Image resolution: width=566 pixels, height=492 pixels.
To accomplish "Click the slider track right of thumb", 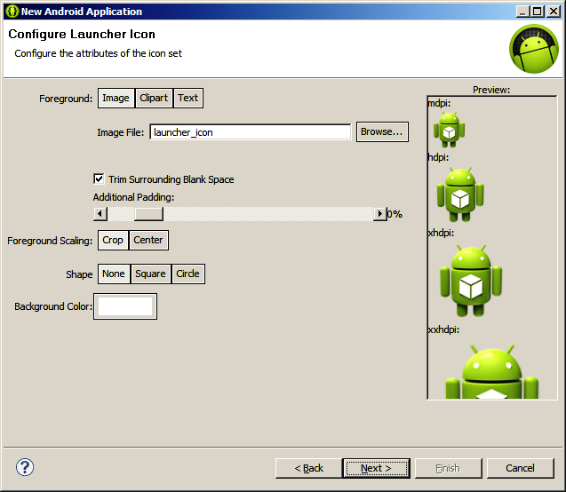I will [x=267, y=214].
